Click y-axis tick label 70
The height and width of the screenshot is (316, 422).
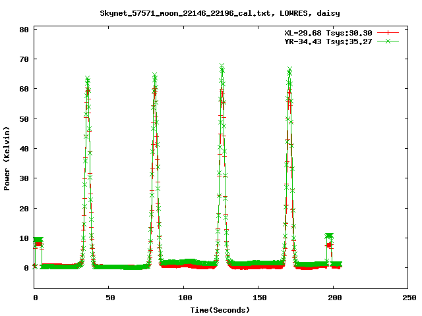click(x=24, y=59)
